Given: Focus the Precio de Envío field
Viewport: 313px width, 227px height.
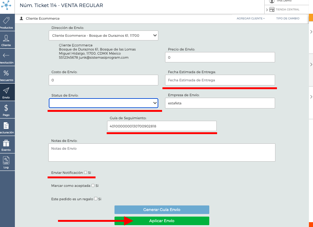Looking at the screenshot, I should point(220,57).
